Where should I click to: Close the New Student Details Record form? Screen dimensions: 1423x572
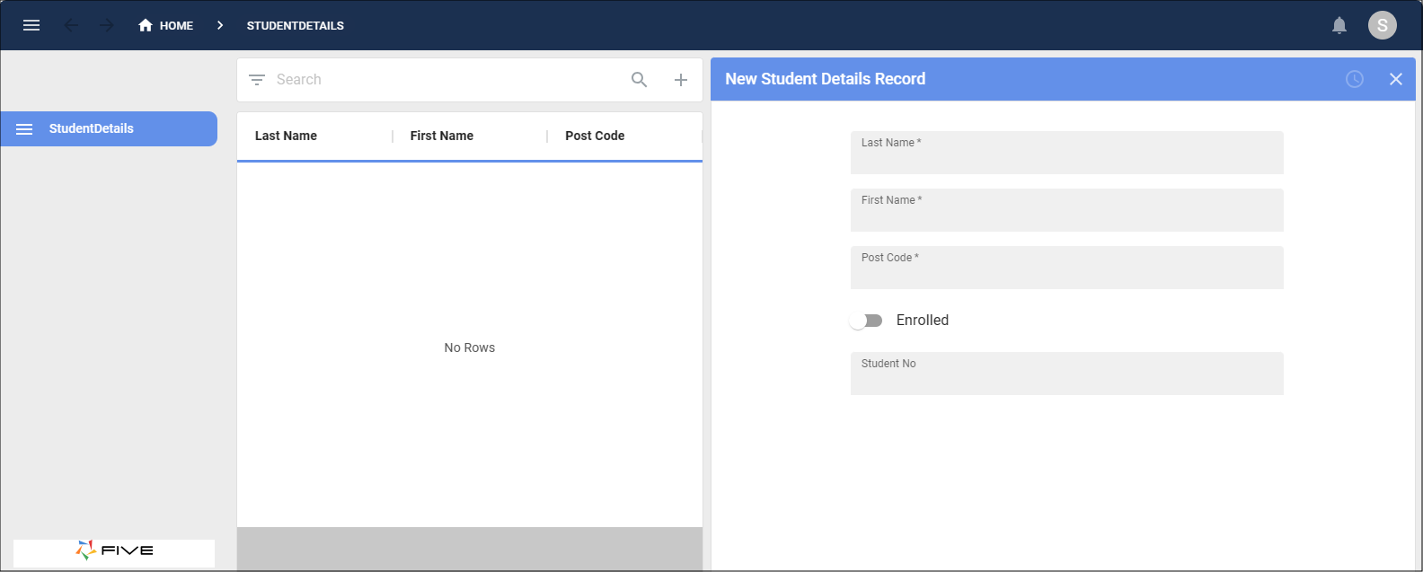tap(1395, 79)
